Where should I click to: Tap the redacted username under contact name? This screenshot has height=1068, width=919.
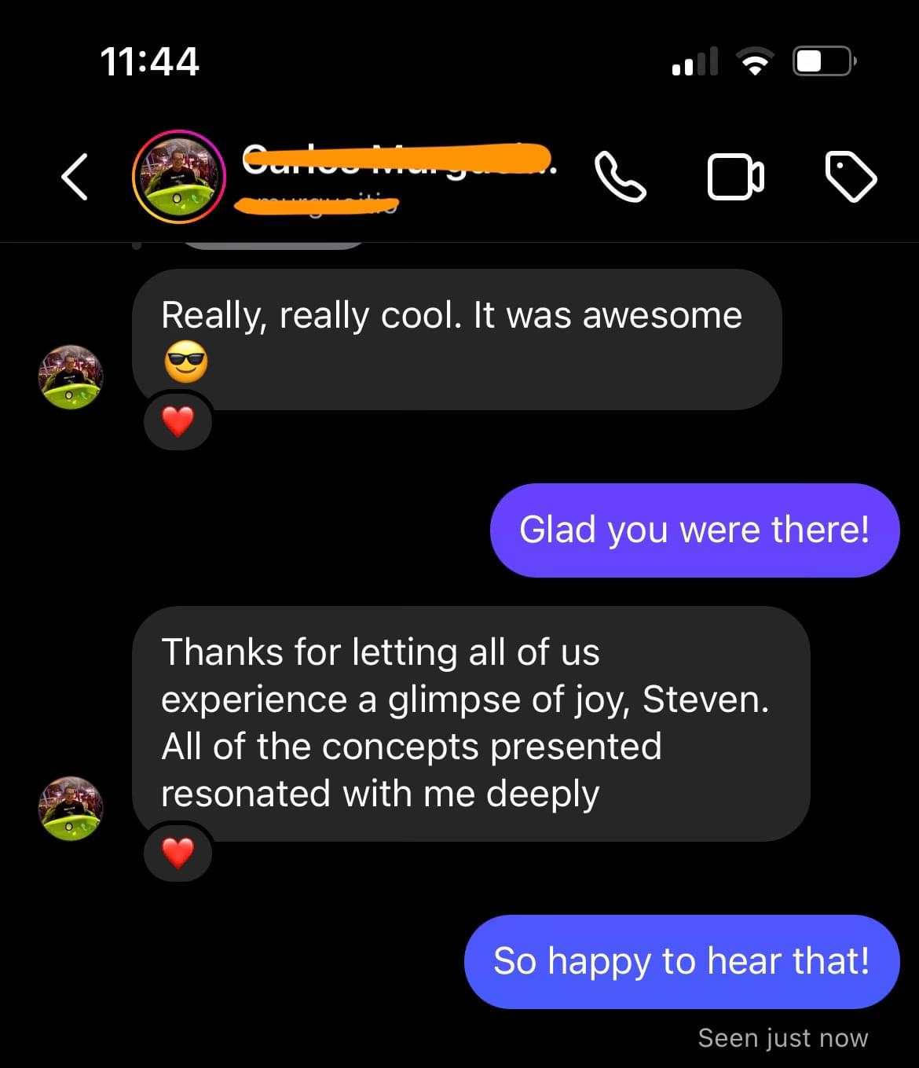pyautogui.click(x=317, y=205)
